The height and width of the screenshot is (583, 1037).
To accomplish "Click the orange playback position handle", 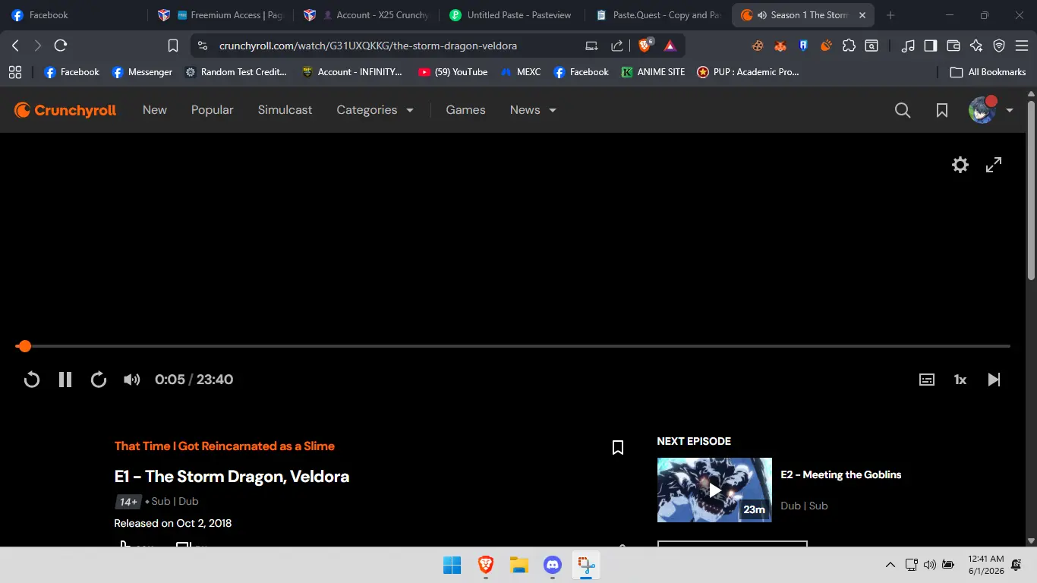I will click(x=24, y=346).
